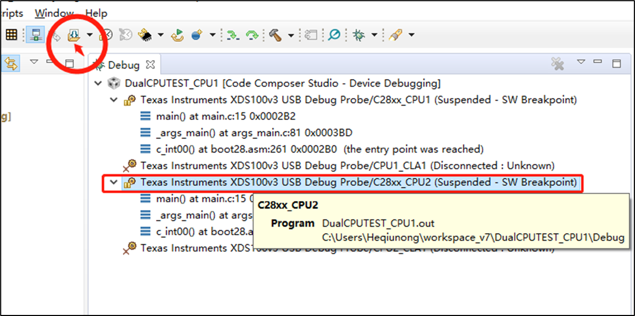Open the Build hammer dropdown arrow

point(291,35)
